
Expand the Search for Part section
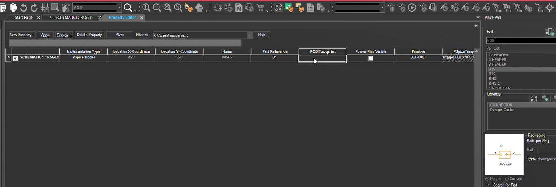tap(488, 185)
